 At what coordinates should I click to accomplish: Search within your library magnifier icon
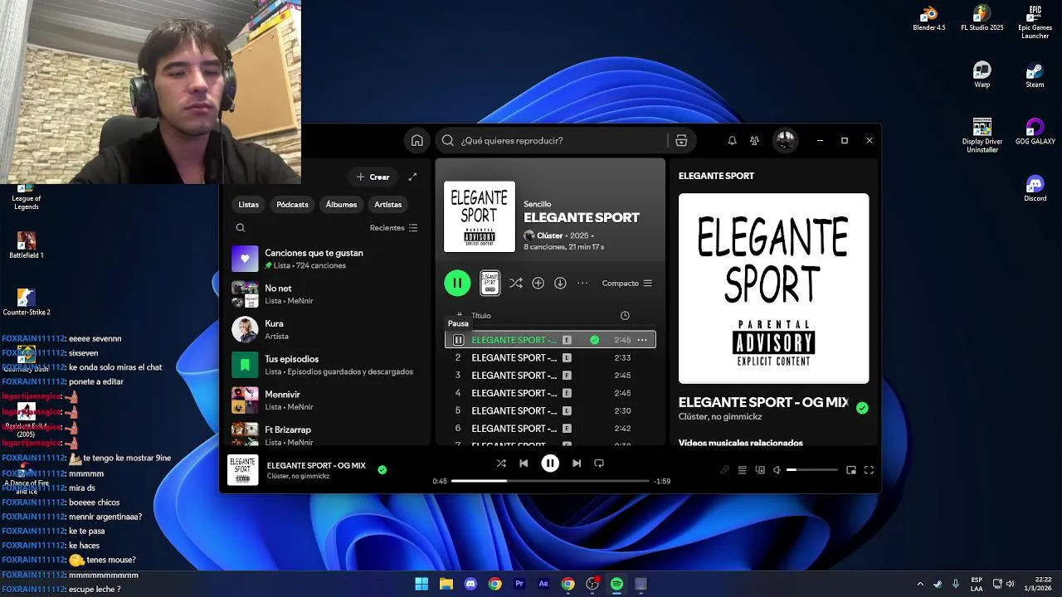[x=241, y=228]
